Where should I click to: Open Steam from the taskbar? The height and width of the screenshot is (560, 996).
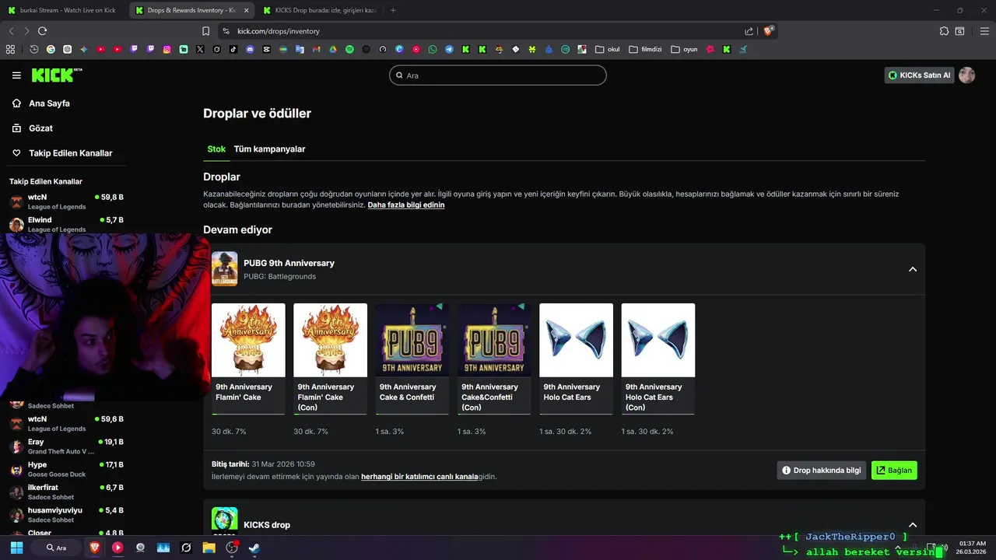coord(254,548)
